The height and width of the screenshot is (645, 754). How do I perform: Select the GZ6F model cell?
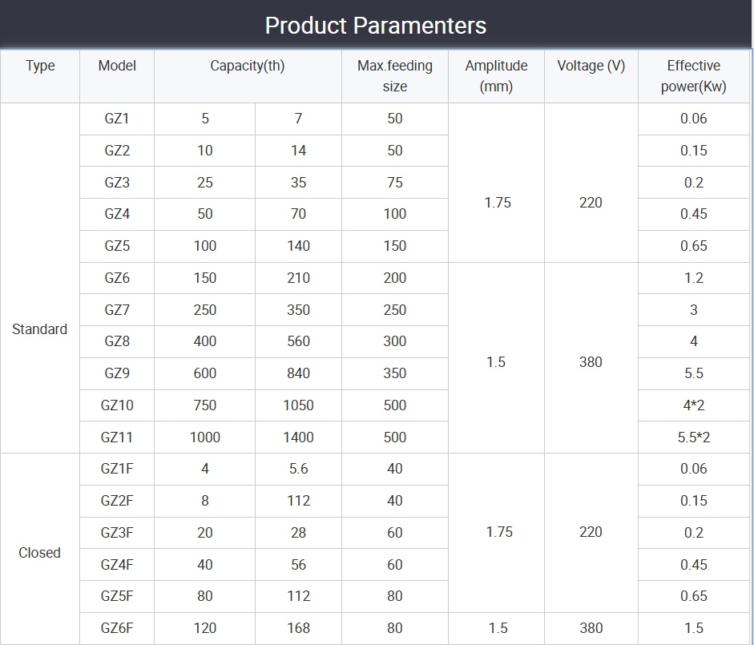[x=117, y=628]
